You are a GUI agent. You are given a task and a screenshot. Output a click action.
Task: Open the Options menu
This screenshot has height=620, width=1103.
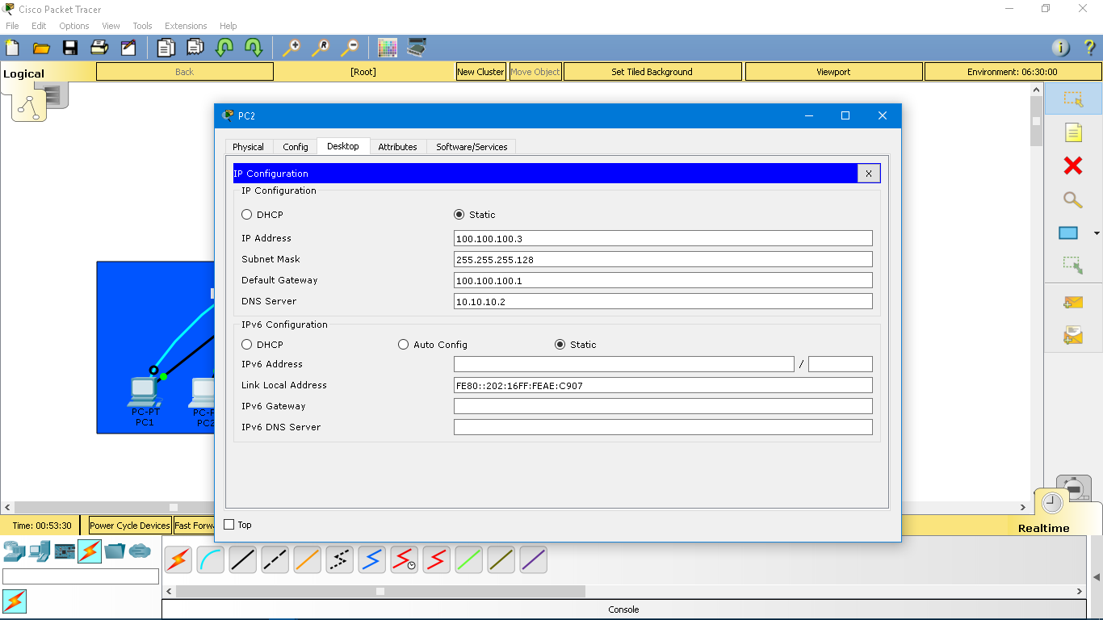coord(73,26)
